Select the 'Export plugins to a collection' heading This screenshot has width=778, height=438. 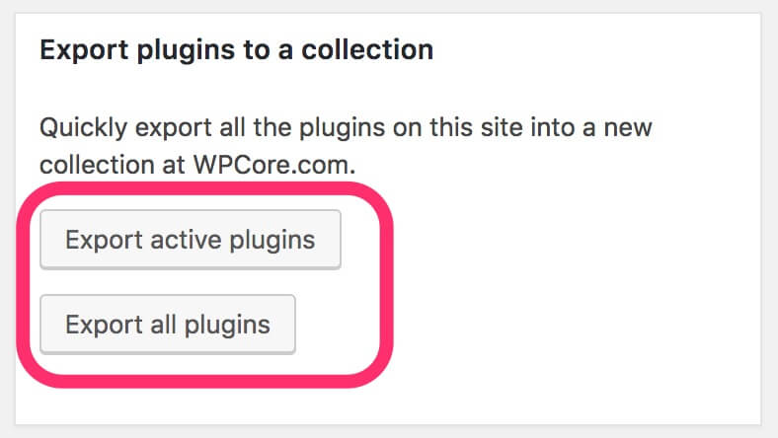click(237, 50)
